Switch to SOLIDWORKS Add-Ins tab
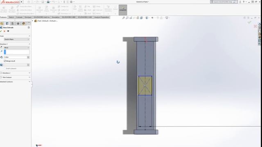This screenshot has width=262, height=147. (x=42, y=17)
